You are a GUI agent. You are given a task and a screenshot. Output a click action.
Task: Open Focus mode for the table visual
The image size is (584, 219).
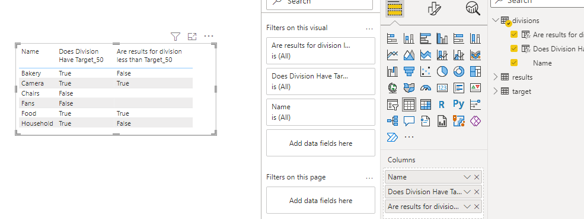point(192,37)
